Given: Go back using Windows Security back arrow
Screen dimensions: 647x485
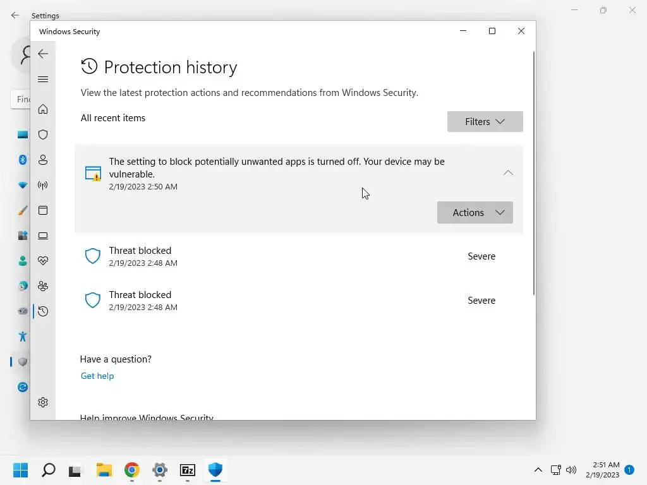Looking at the screenshot, I should click(43, 54).
